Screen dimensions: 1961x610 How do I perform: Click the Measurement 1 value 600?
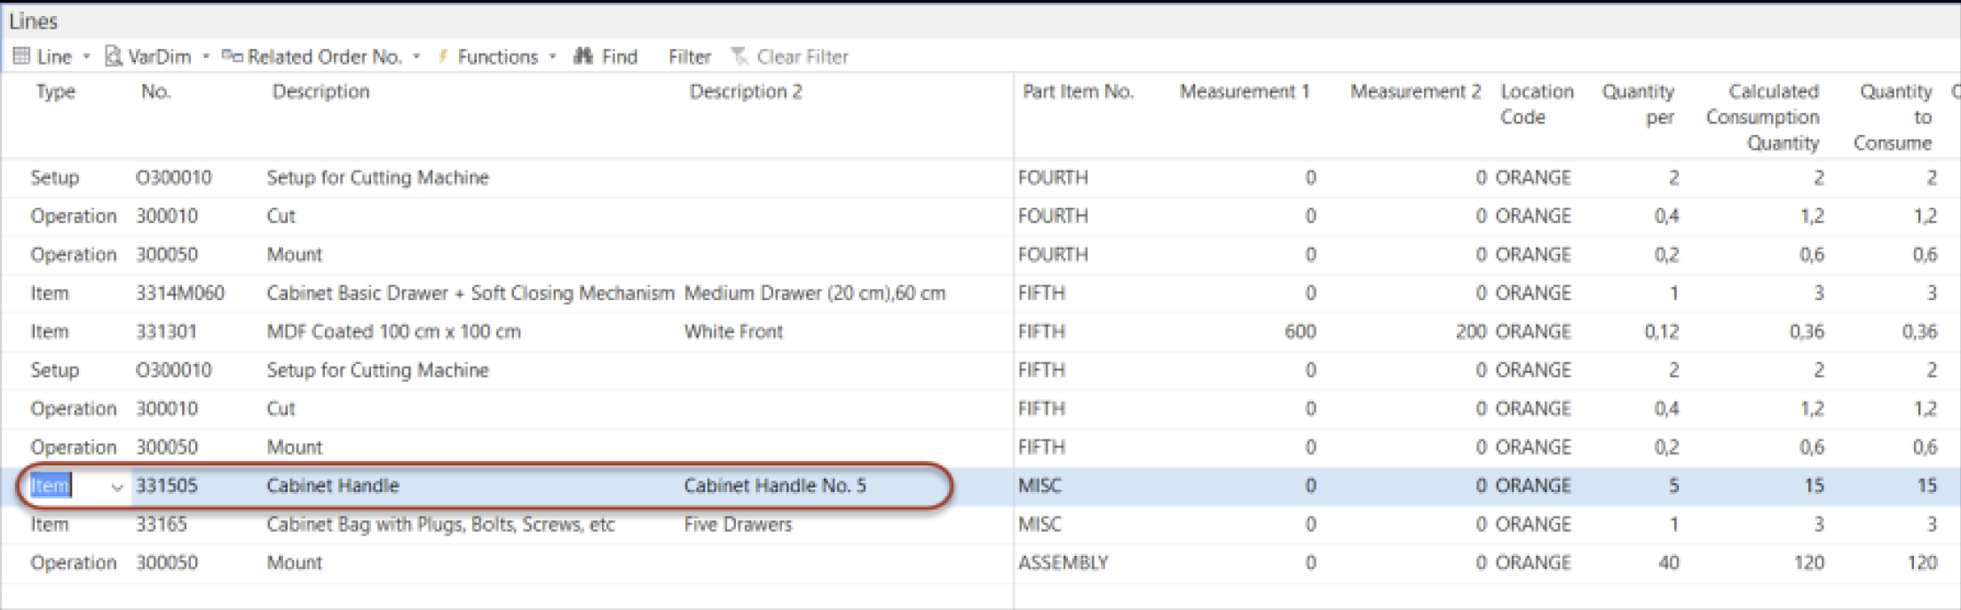click(x=1300, y=331)
